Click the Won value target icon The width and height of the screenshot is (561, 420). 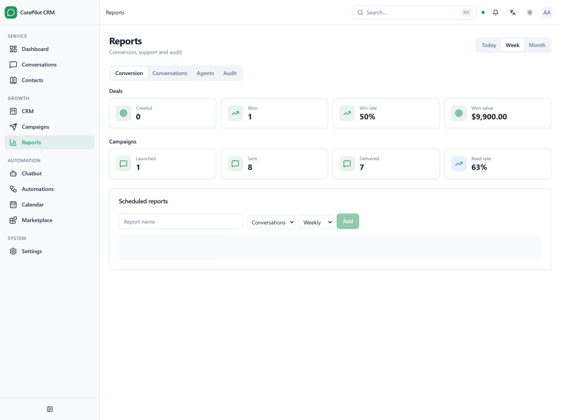coord(459,113)
